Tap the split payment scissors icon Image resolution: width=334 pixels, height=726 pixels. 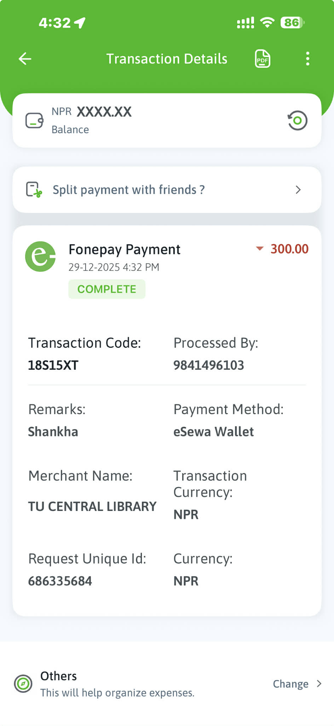tap(34, 189)
